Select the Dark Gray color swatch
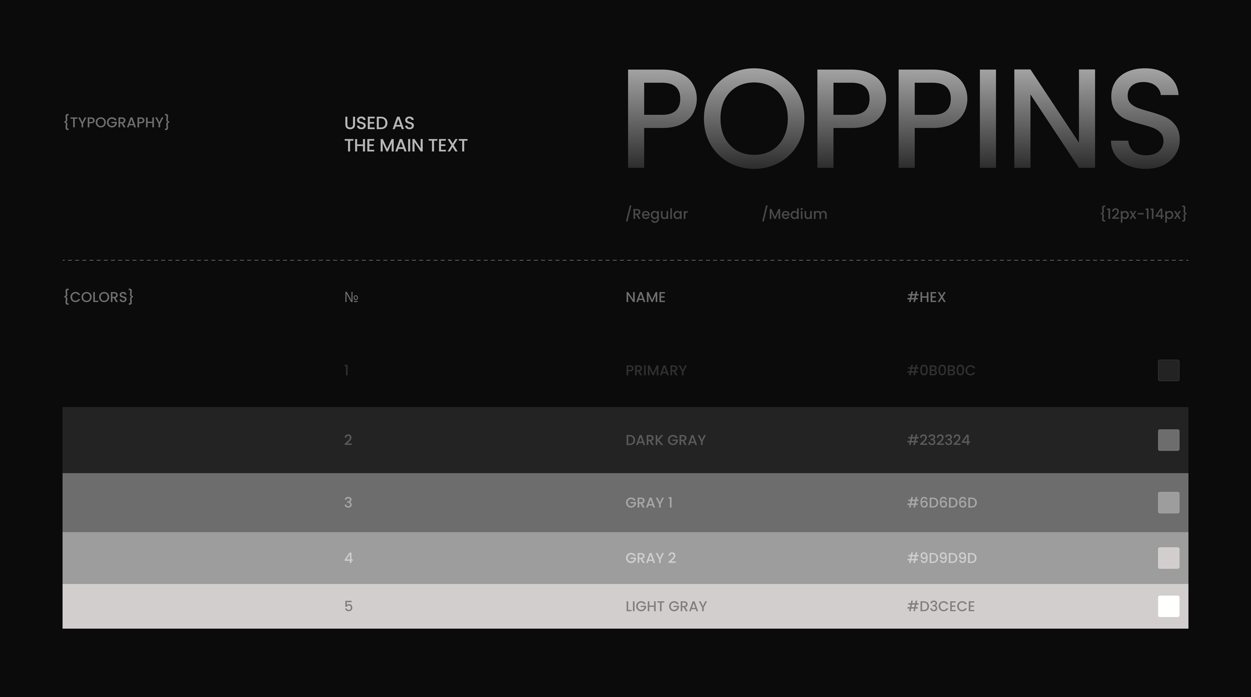The width and height of the screenshot is (1251, 697). [1168, 440]
